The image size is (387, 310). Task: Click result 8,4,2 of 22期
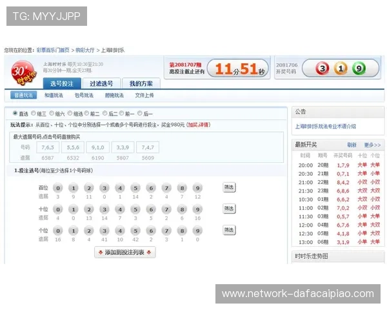(x=343, y=182)
